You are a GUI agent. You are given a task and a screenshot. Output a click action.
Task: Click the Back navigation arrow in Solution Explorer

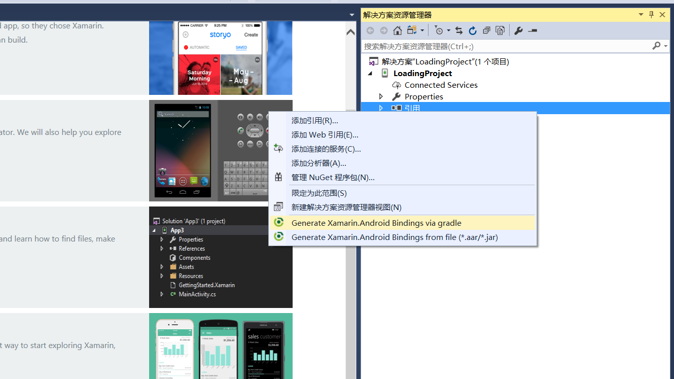pos(370,30)
